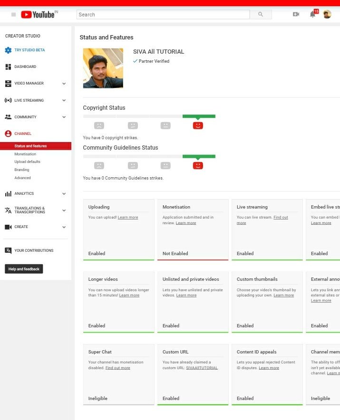Viewport: 340px width, 420px height.
Task: Click the Help and feedback button
Action: (x=24, y=269)
